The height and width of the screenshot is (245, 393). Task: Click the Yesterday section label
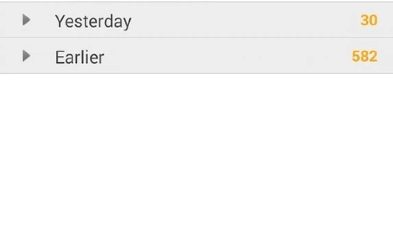tap(93, 22)
